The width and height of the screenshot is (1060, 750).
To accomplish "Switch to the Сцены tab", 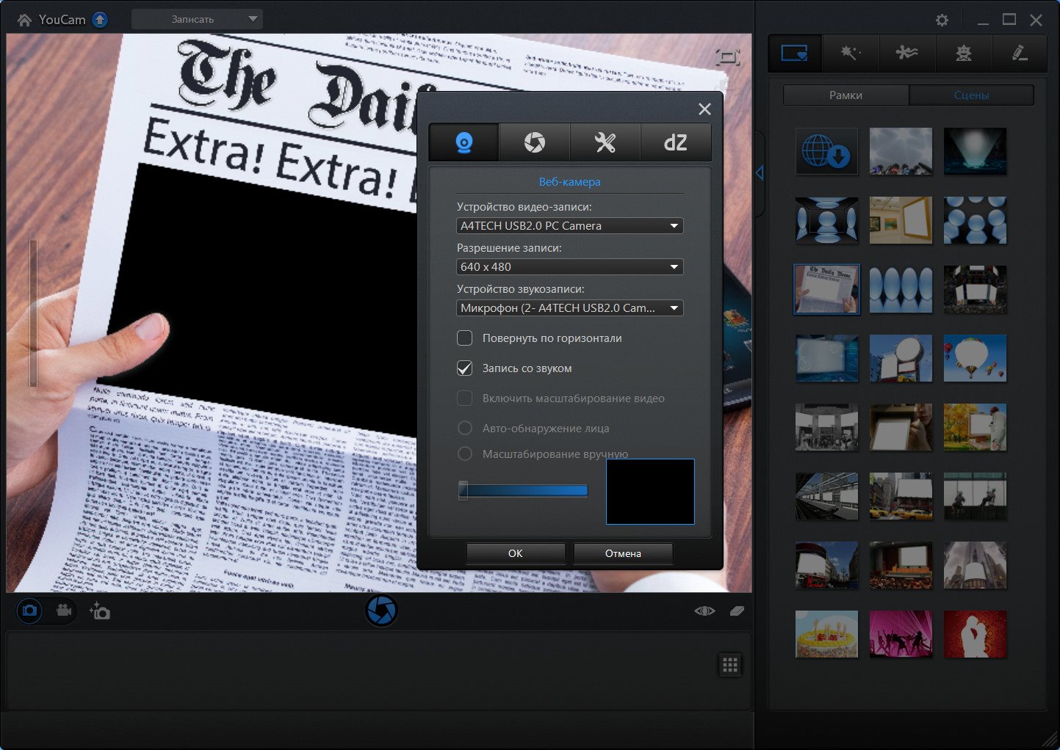I will point(971,95).
